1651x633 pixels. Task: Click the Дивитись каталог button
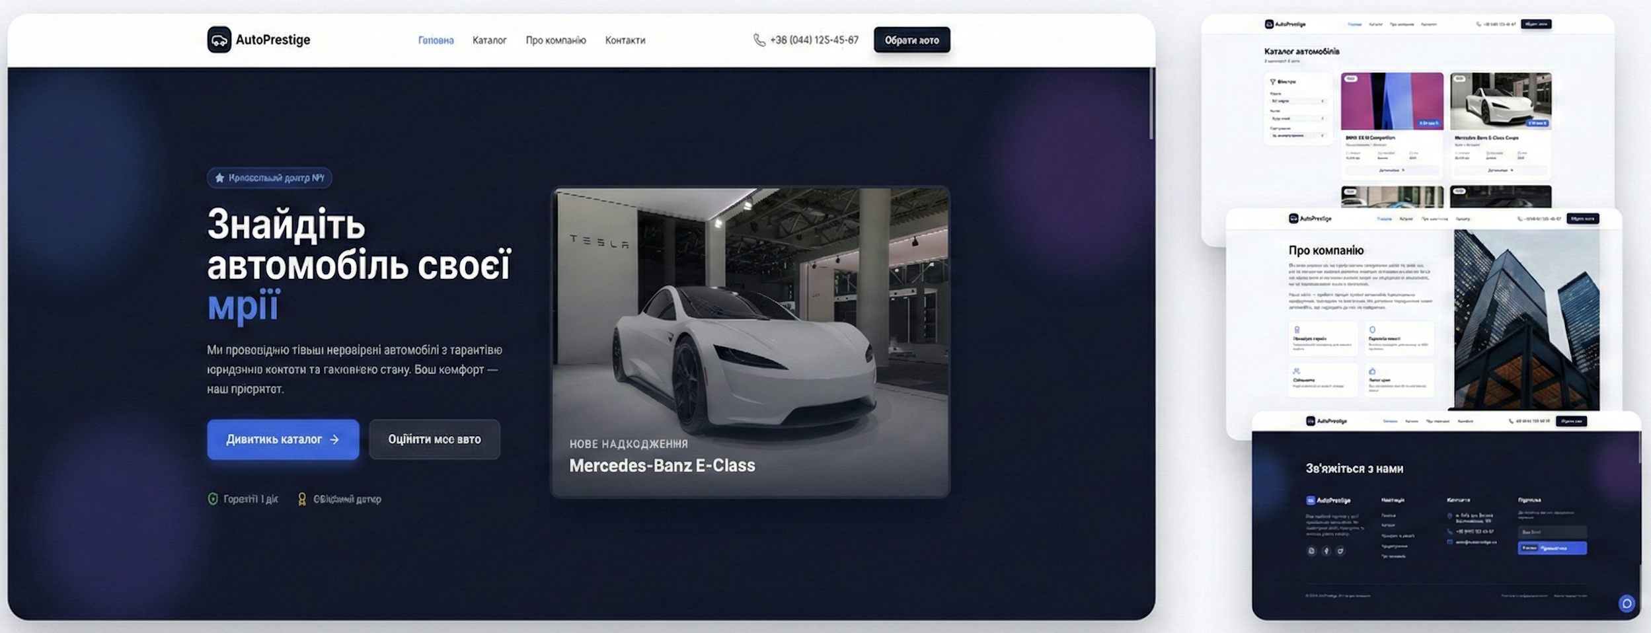283,439
